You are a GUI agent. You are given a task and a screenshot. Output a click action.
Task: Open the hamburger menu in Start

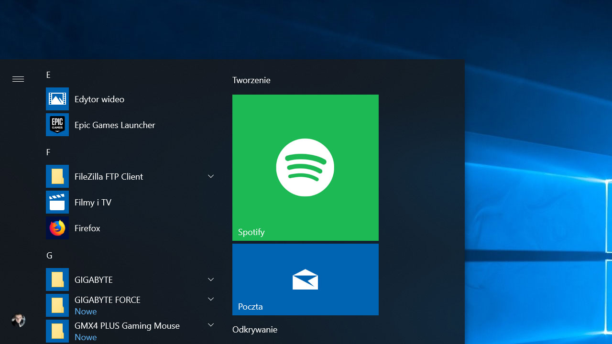tap(18, 79)
